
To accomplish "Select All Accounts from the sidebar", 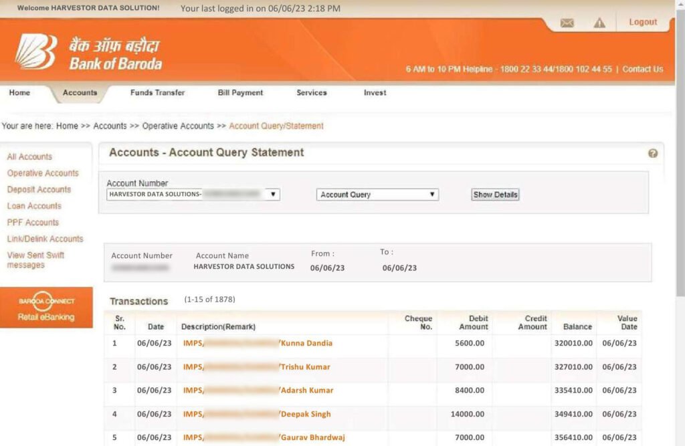I will [29, 156].
